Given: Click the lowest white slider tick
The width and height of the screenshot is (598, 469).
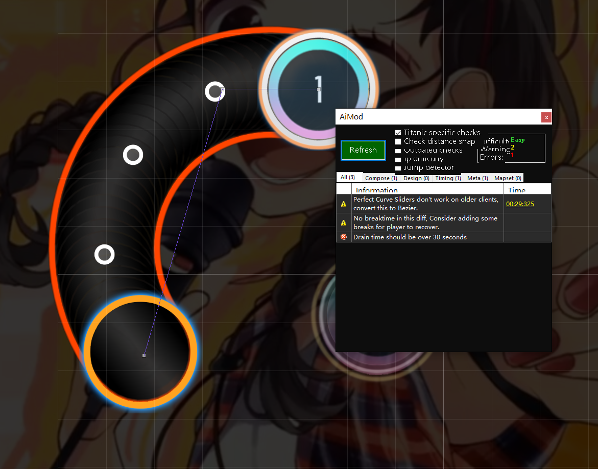Looking at the screenshot, I should (x=105, y=255).
